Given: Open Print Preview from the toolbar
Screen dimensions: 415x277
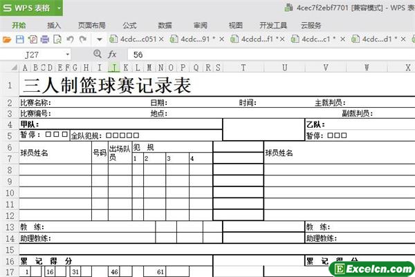Looking at the screenshot, I should (x=57, y=39).
